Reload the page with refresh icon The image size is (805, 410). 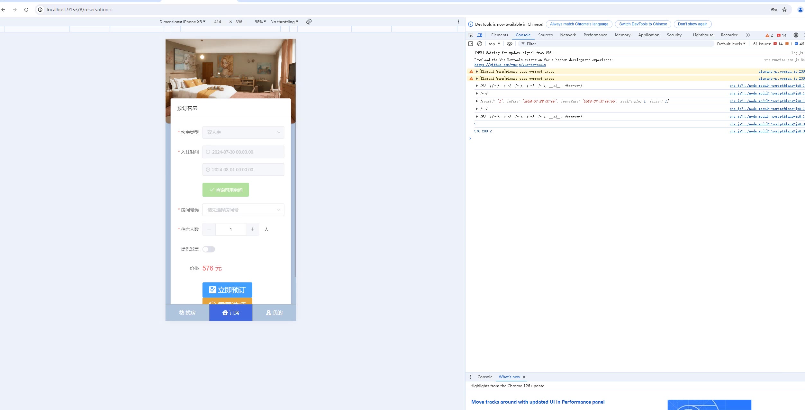coord(26,10)
